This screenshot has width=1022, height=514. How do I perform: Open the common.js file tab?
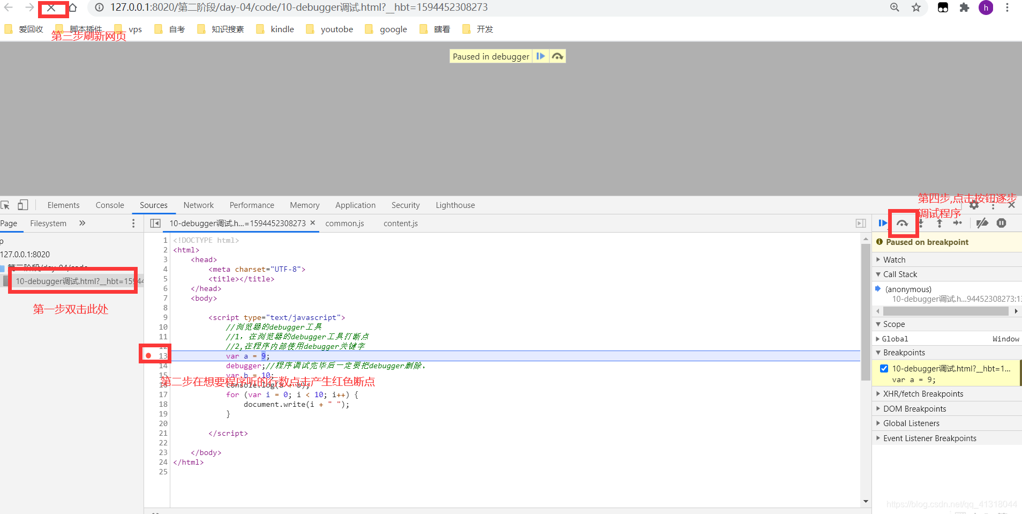coord(344,224)
